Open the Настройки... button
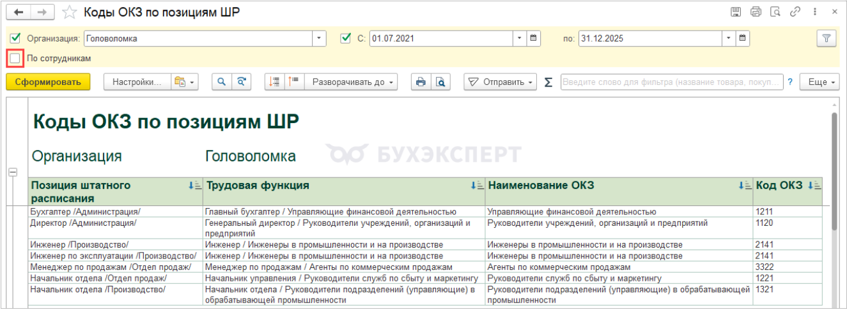Viewport: 847px width, 312px height. [137, 82]
